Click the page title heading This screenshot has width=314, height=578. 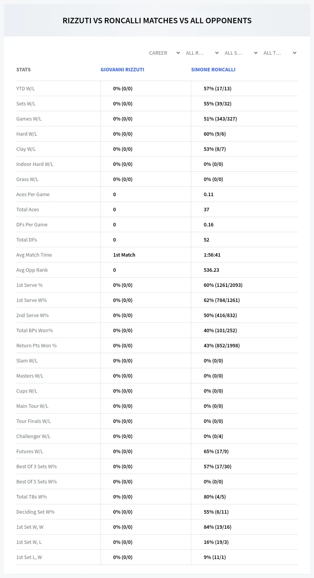tap(157, 21)
